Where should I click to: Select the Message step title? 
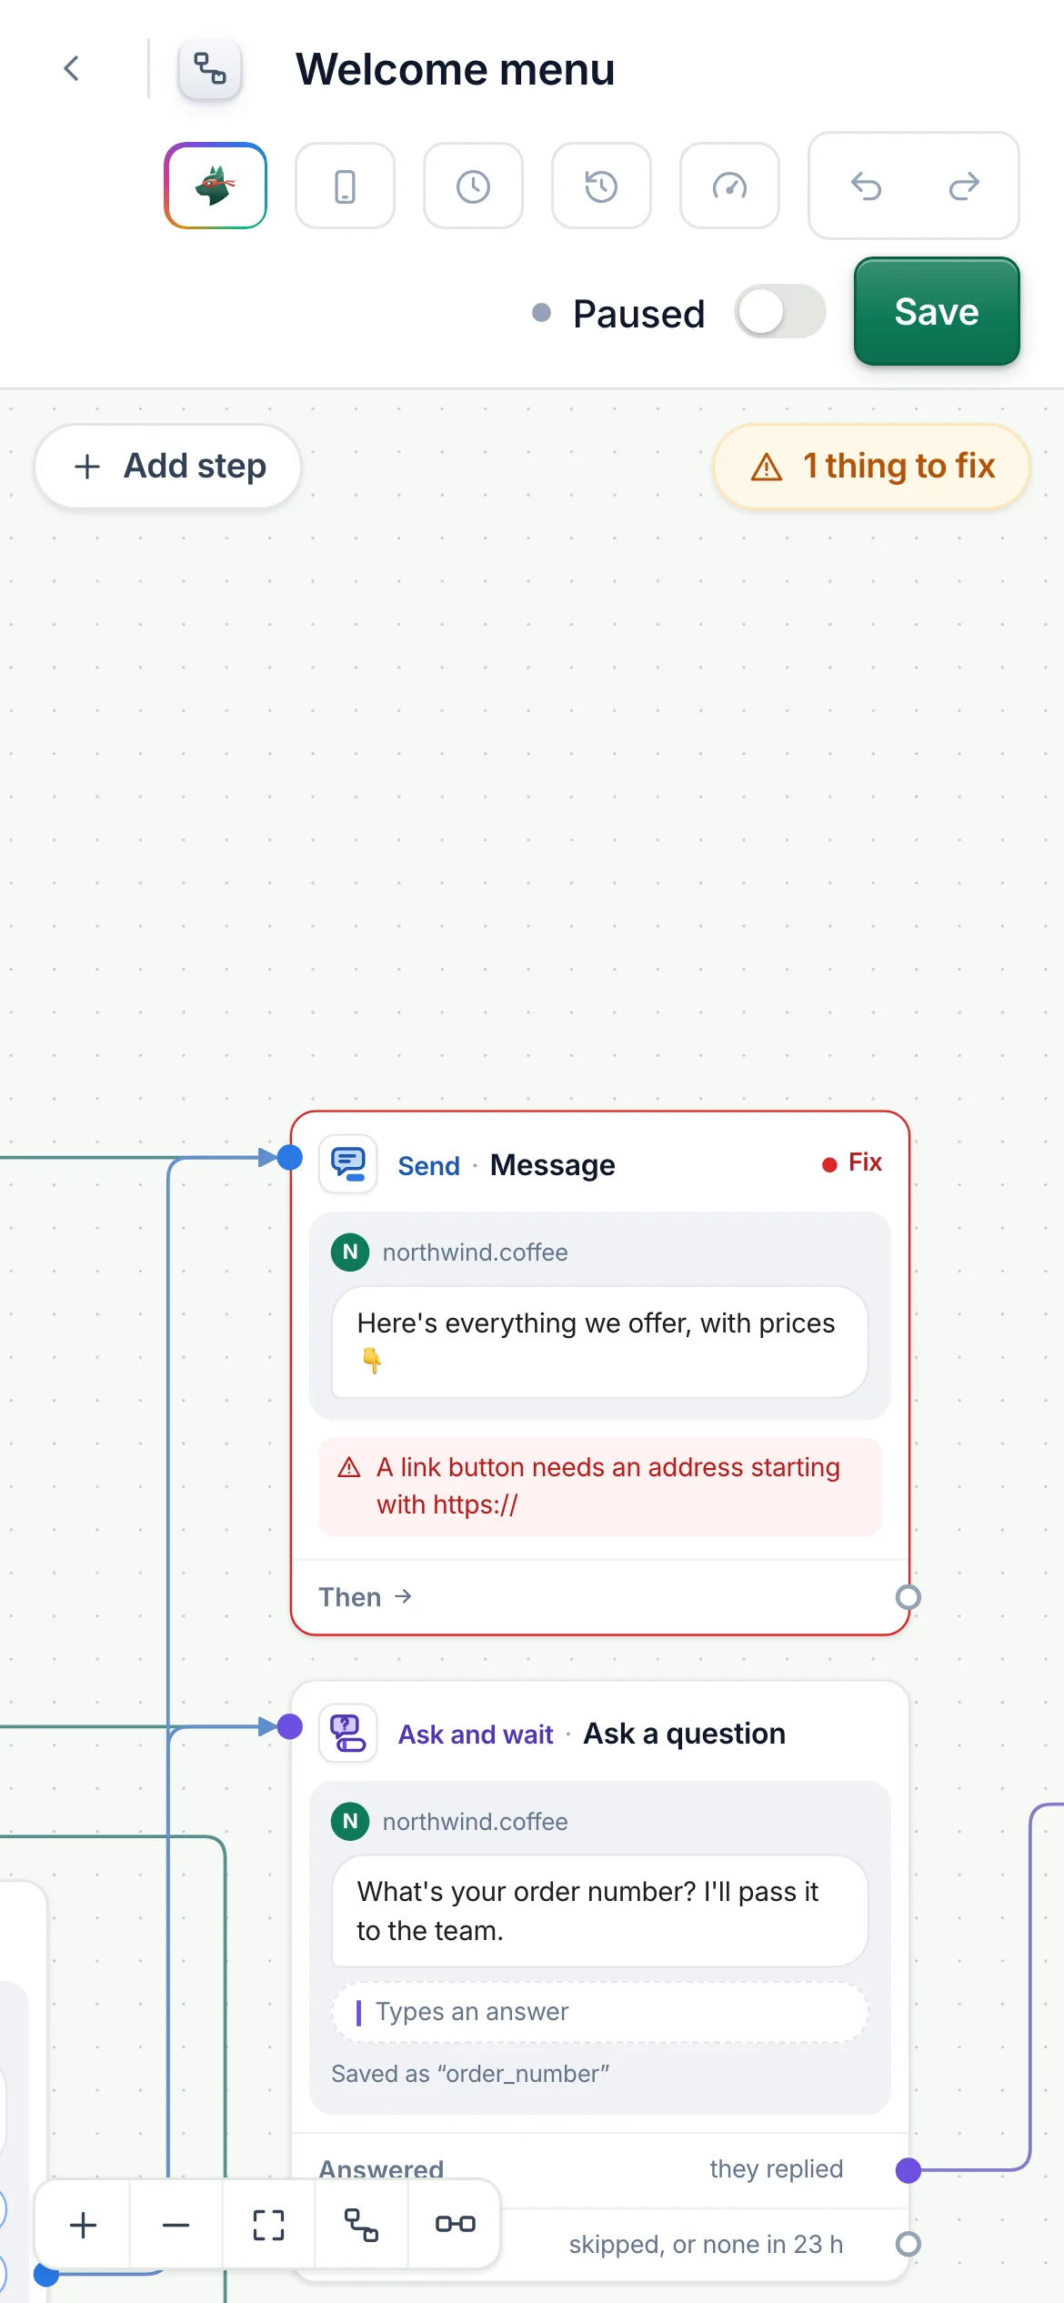pos(553,1165)
